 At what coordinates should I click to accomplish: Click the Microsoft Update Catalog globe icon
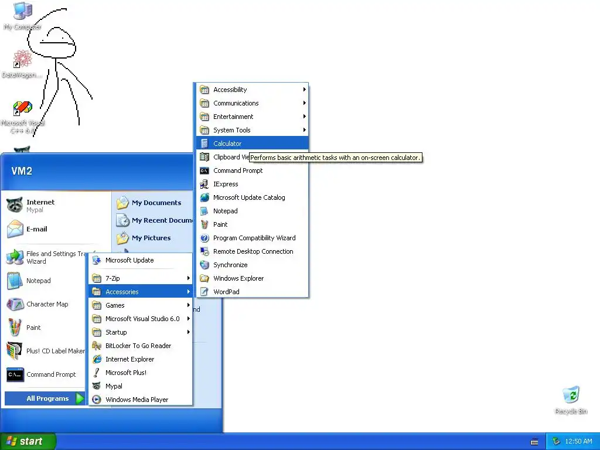(204, 197)
